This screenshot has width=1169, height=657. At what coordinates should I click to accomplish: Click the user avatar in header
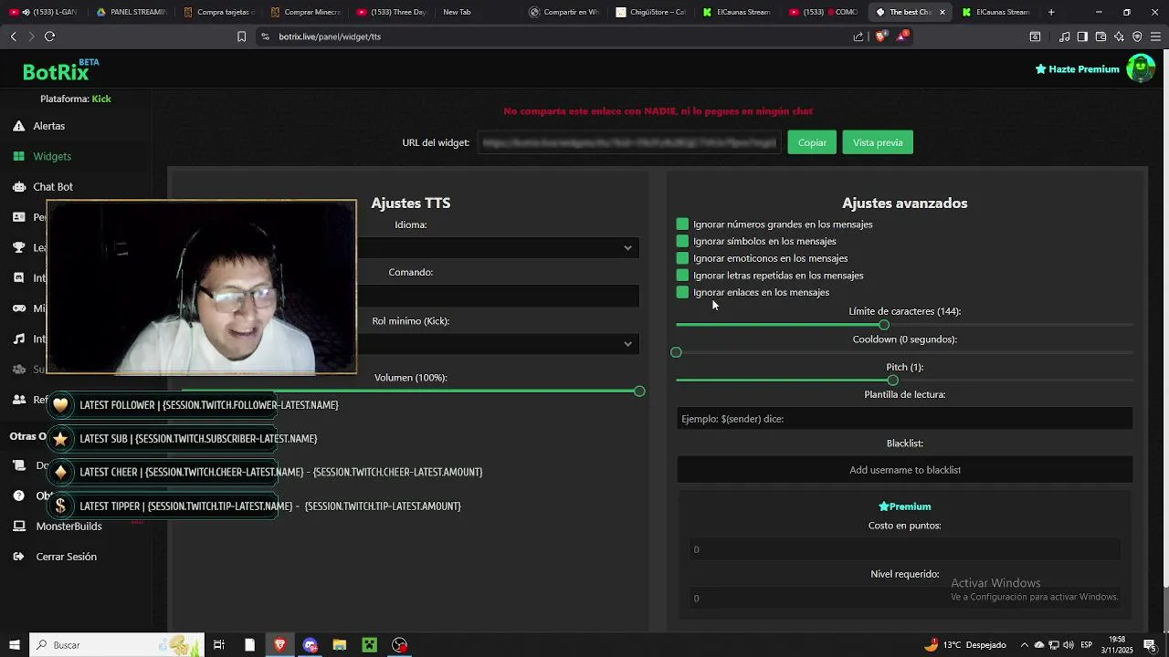1140,68
